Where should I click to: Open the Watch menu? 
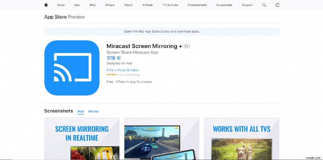pos(128,5)
